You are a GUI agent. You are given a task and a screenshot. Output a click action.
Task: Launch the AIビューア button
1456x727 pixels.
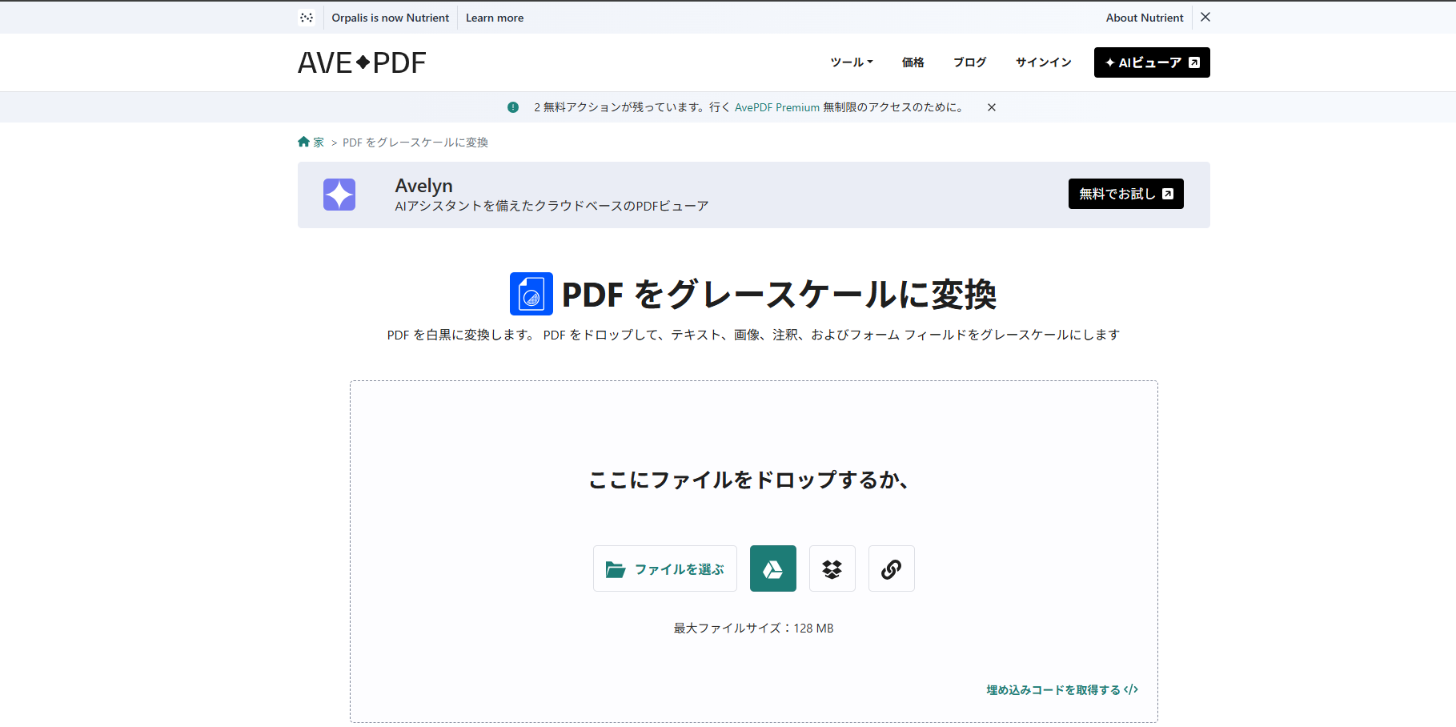1152,62
